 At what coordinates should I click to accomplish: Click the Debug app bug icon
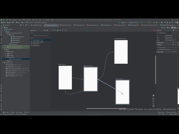[149, 22]
